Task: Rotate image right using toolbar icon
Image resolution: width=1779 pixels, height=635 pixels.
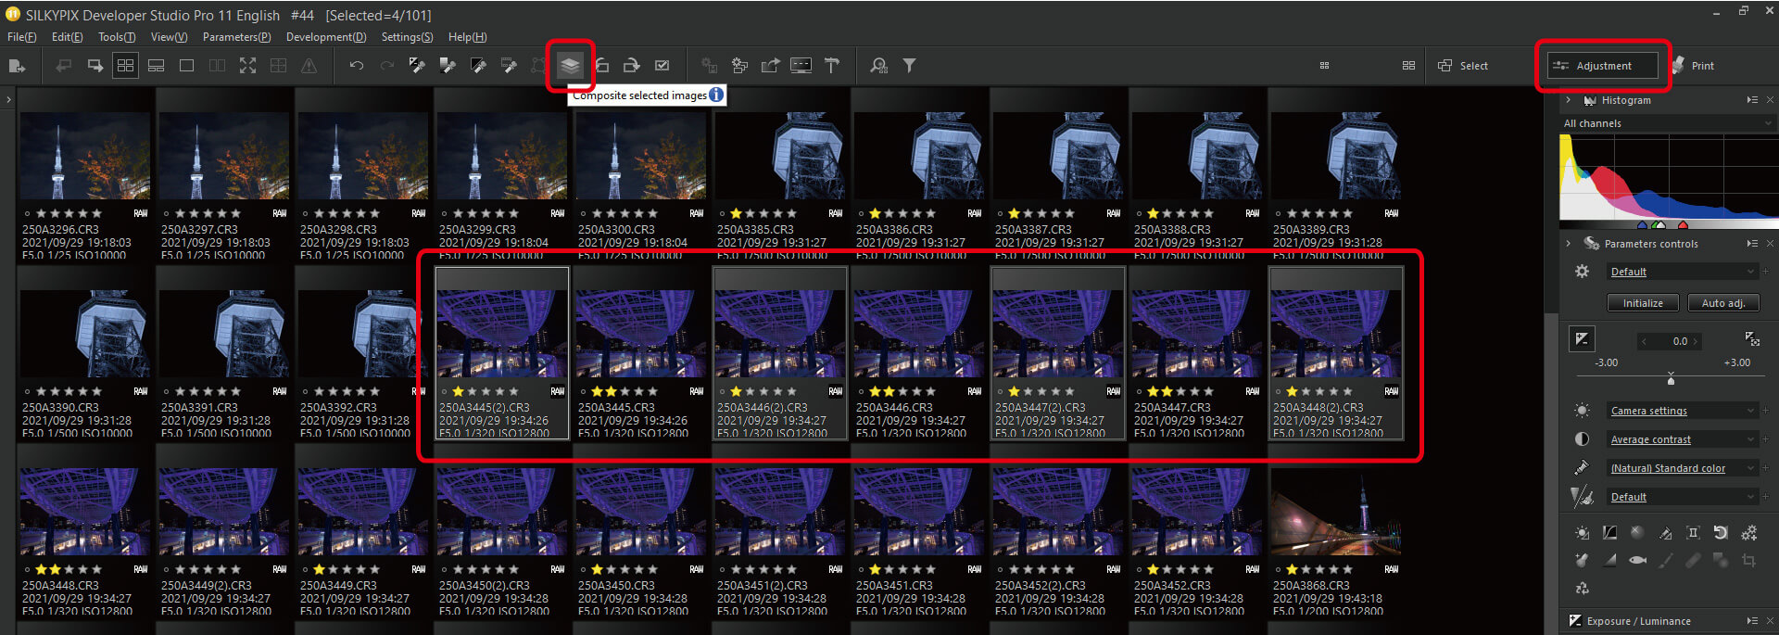Action: pyautogui.click(x=632, y=65)
